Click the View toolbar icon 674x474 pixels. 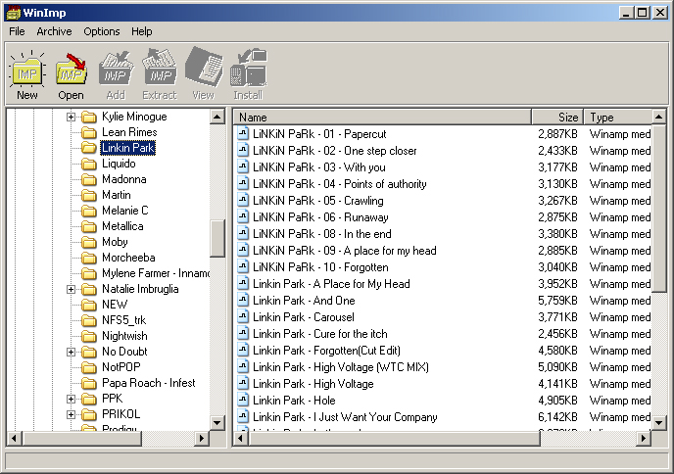204,74
